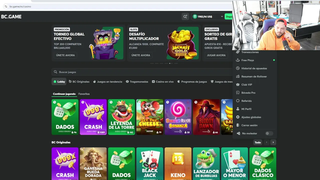
Task: Show previous BC Originales games arrow
Action: (x=266, y=142)
